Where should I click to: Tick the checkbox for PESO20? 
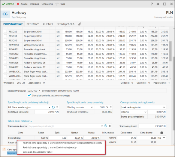5,31
